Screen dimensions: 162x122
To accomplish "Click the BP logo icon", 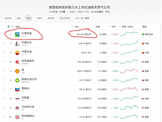I will [17, 80].
